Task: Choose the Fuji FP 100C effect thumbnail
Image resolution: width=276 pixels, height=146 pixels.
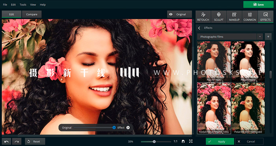Action: (x=214, y=61)
